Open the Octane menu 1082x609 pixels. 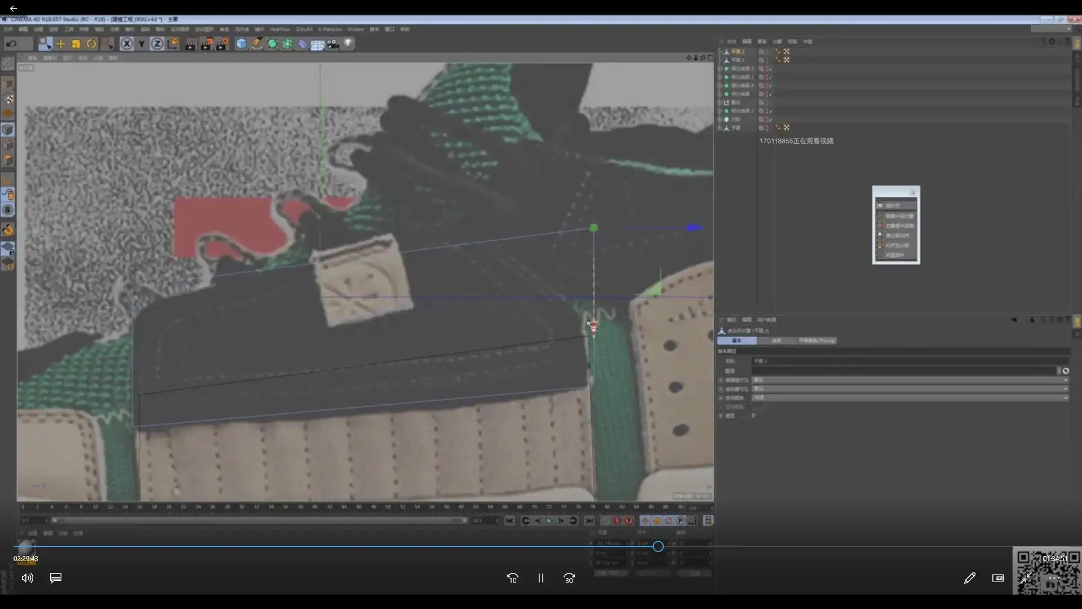click(x=355, y=29)
